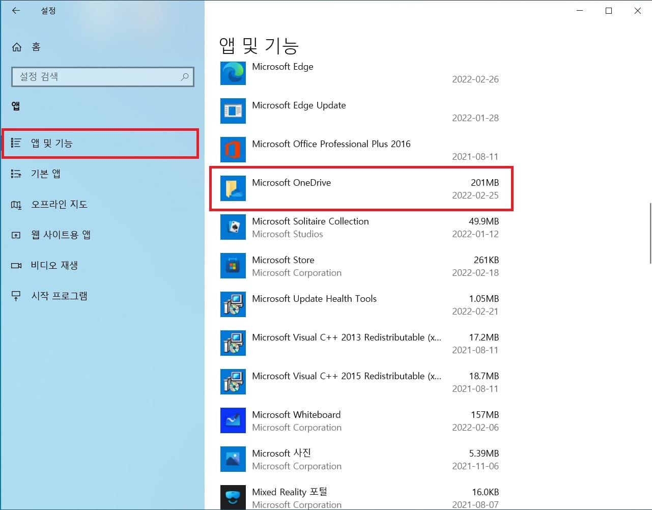Click the Microsoft Office Professional Plus icon
This screenshot has width=652, height=510.
click(x=233, y=150)
